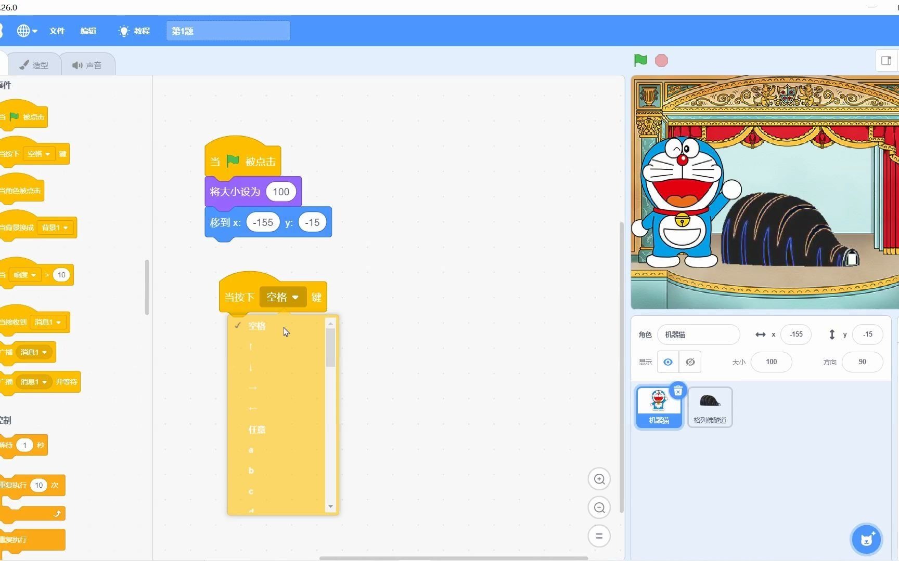Click the 空格 dropdown on workspace key block
This screenshot has height=561, width=899.
282,297
